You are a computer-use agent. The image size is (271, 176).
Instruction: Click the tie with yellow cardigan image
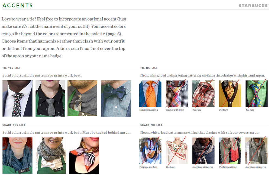pos(230,94)
